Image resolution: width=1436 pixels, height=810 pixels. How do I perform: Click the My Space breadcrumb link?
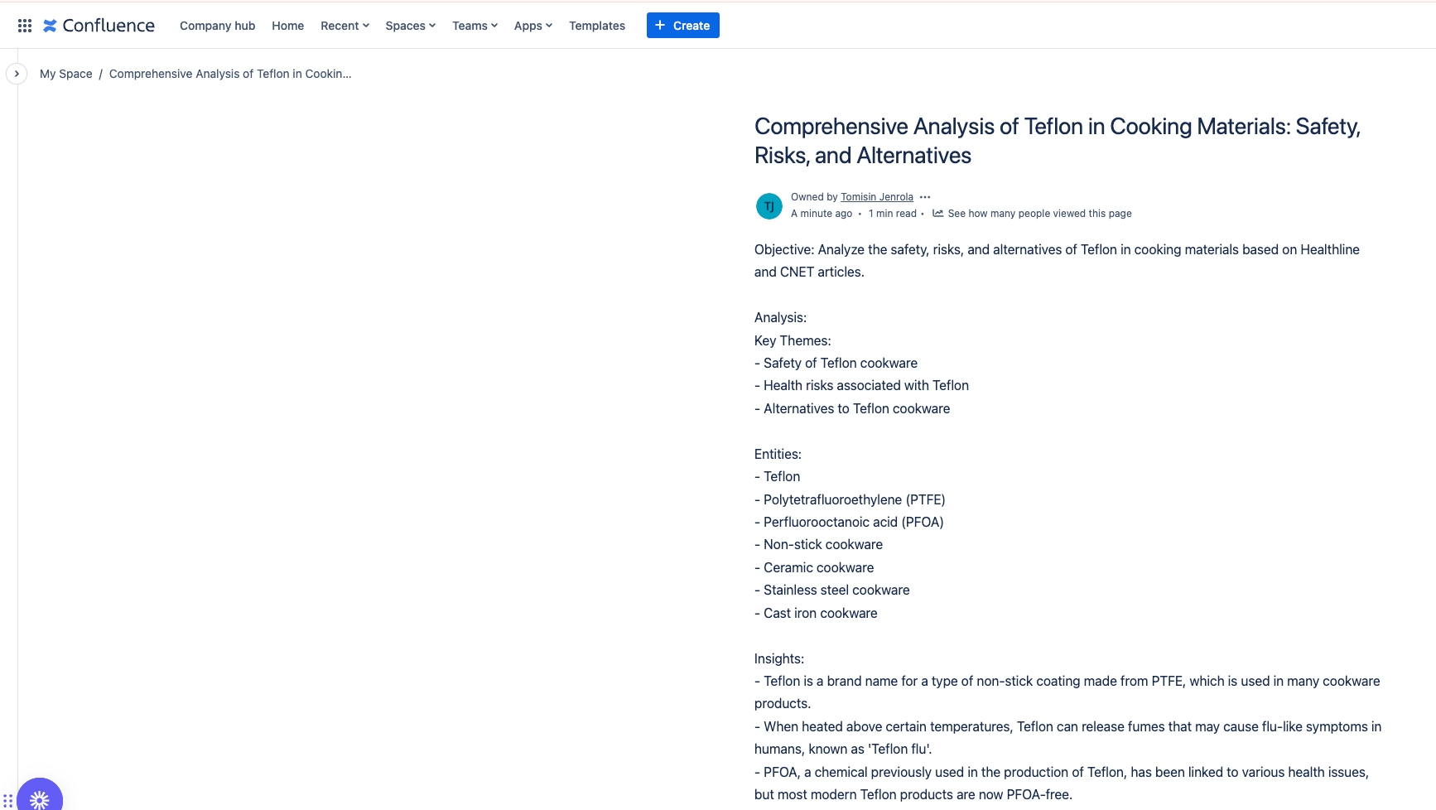coord(66,74)
